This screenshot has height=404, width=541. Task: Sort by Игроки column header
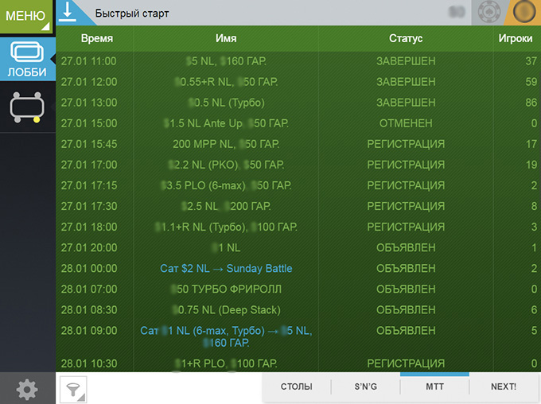(515, 38)
